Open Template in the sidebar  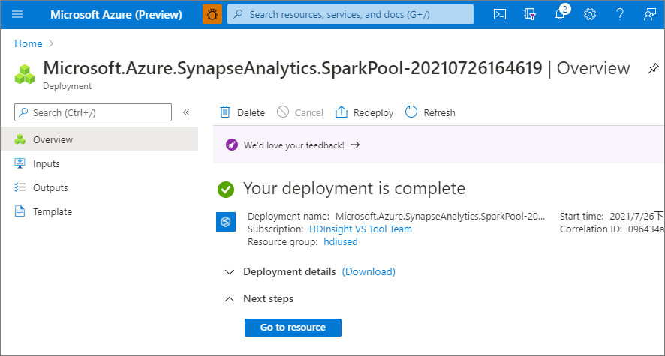point(52,211)
